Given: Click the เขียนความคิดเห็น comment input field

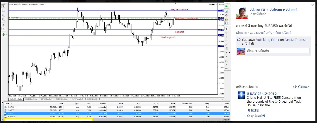Looking at the screenshot, I should [x=278, y=51].
